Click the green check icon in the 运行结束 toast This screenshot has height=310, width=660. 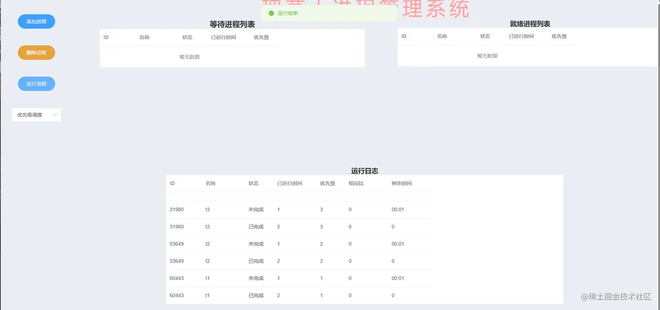(271, 14)
